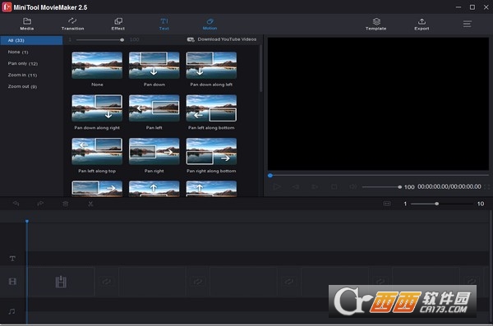The image size is (493, 326).
Task: Click the video track film icon
Action: point(12,282)
